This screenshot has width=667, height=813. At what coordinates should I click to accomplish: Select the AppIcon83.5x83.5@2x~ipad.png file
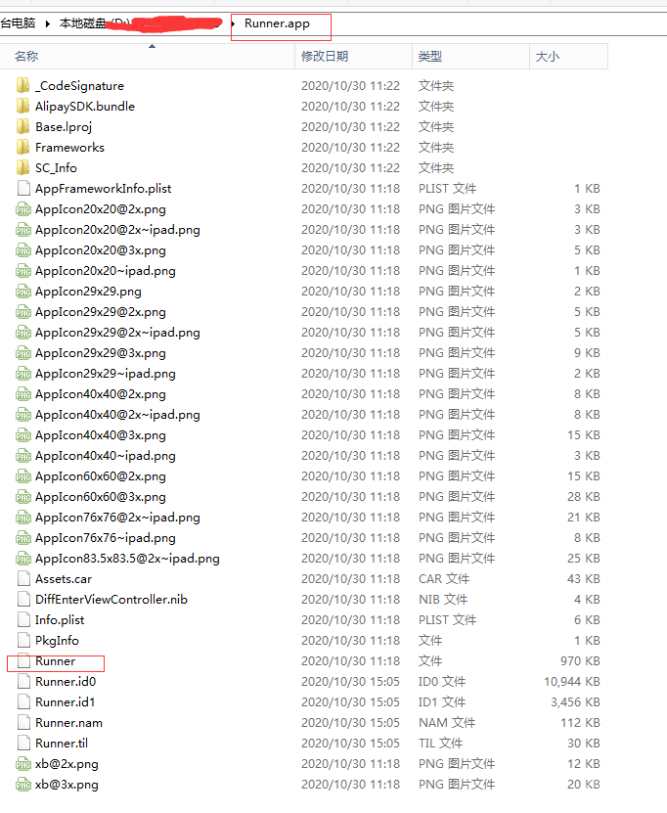coord(127,559)
